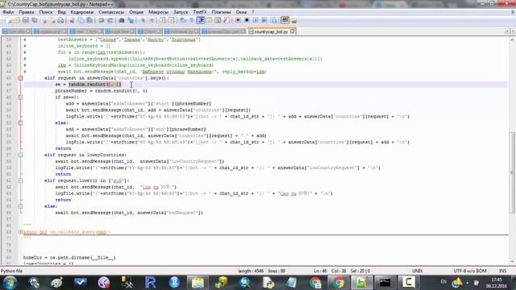Toggle the highlighted indent guide button
Image resolution: width=516 pixels, height=290 pixels.
point(201,20)
